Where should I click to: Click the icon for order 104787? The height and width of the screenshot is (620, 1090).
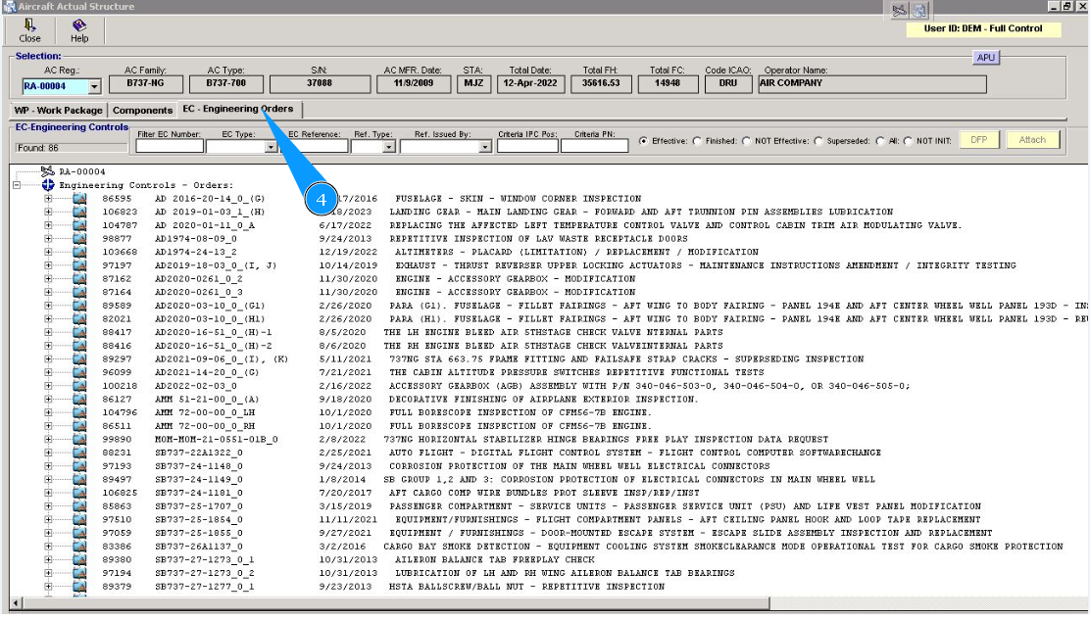tap(79, 225)
